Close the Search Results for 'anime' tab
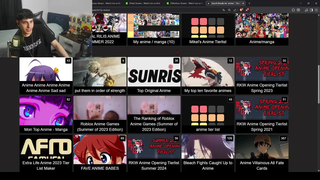320x180 pixels. [243, 3]
